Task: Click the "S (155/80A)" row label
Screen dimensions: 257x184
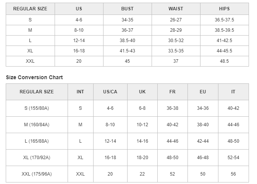Action: click(37, 108)
